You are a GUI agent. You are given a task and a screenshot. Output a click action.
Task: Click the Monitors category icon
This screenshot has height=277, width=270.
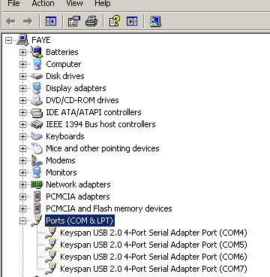tap(37, 172)
